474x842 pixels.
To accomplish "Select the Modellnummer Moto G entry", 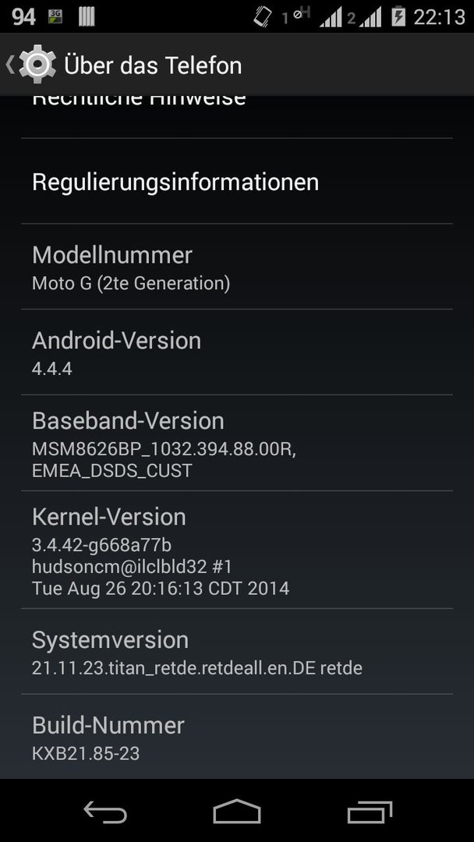I will [x=237, y=267].
